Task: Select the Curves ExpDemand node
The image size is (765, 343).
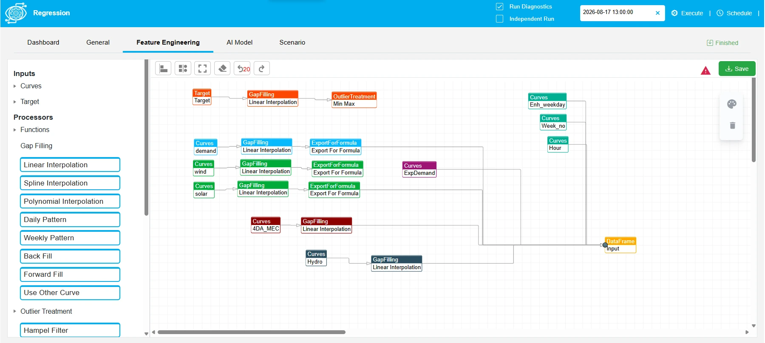Action: (419, 169)
